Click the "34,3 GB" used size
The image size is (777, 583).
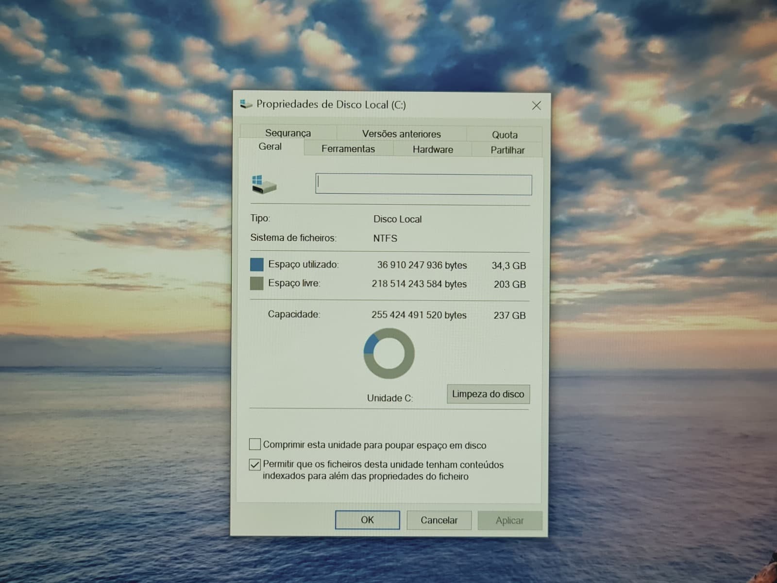click(x=508, y=266)
